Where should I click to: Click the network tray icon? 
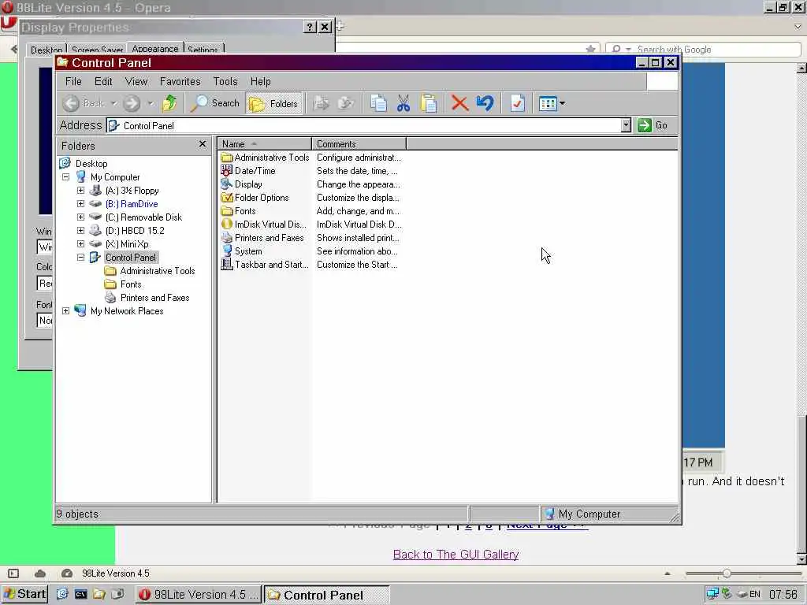[x=712, y=594]
